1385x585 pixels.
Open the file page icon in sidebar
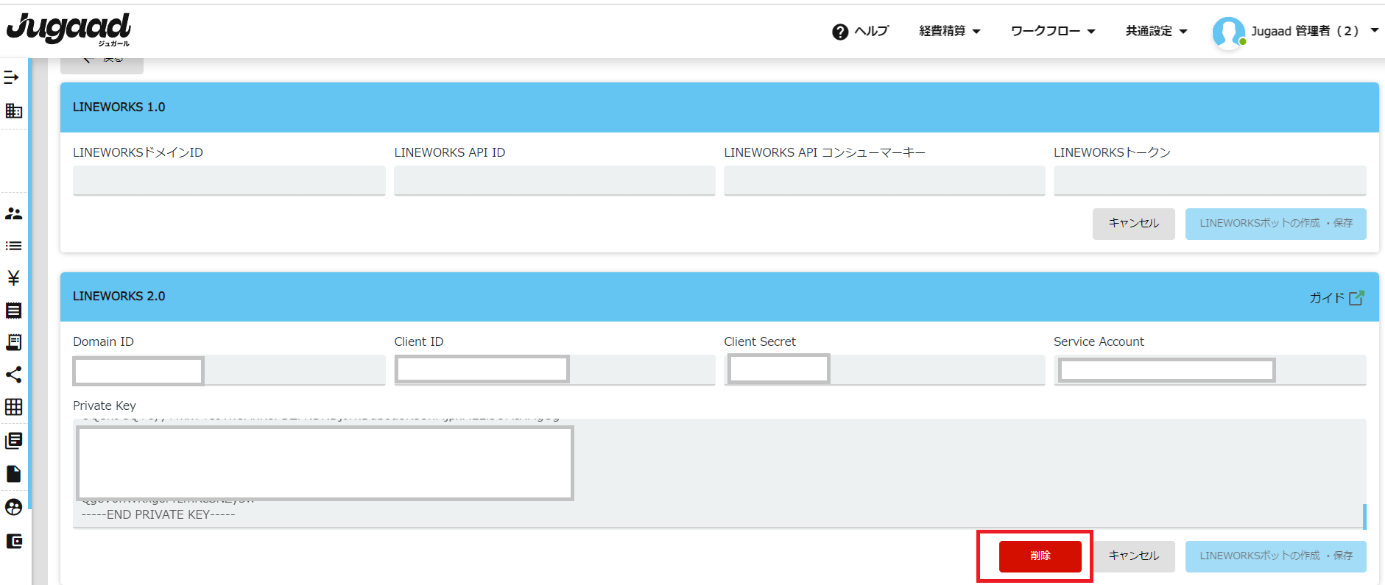pyautogui.click(x=13, y=473)
